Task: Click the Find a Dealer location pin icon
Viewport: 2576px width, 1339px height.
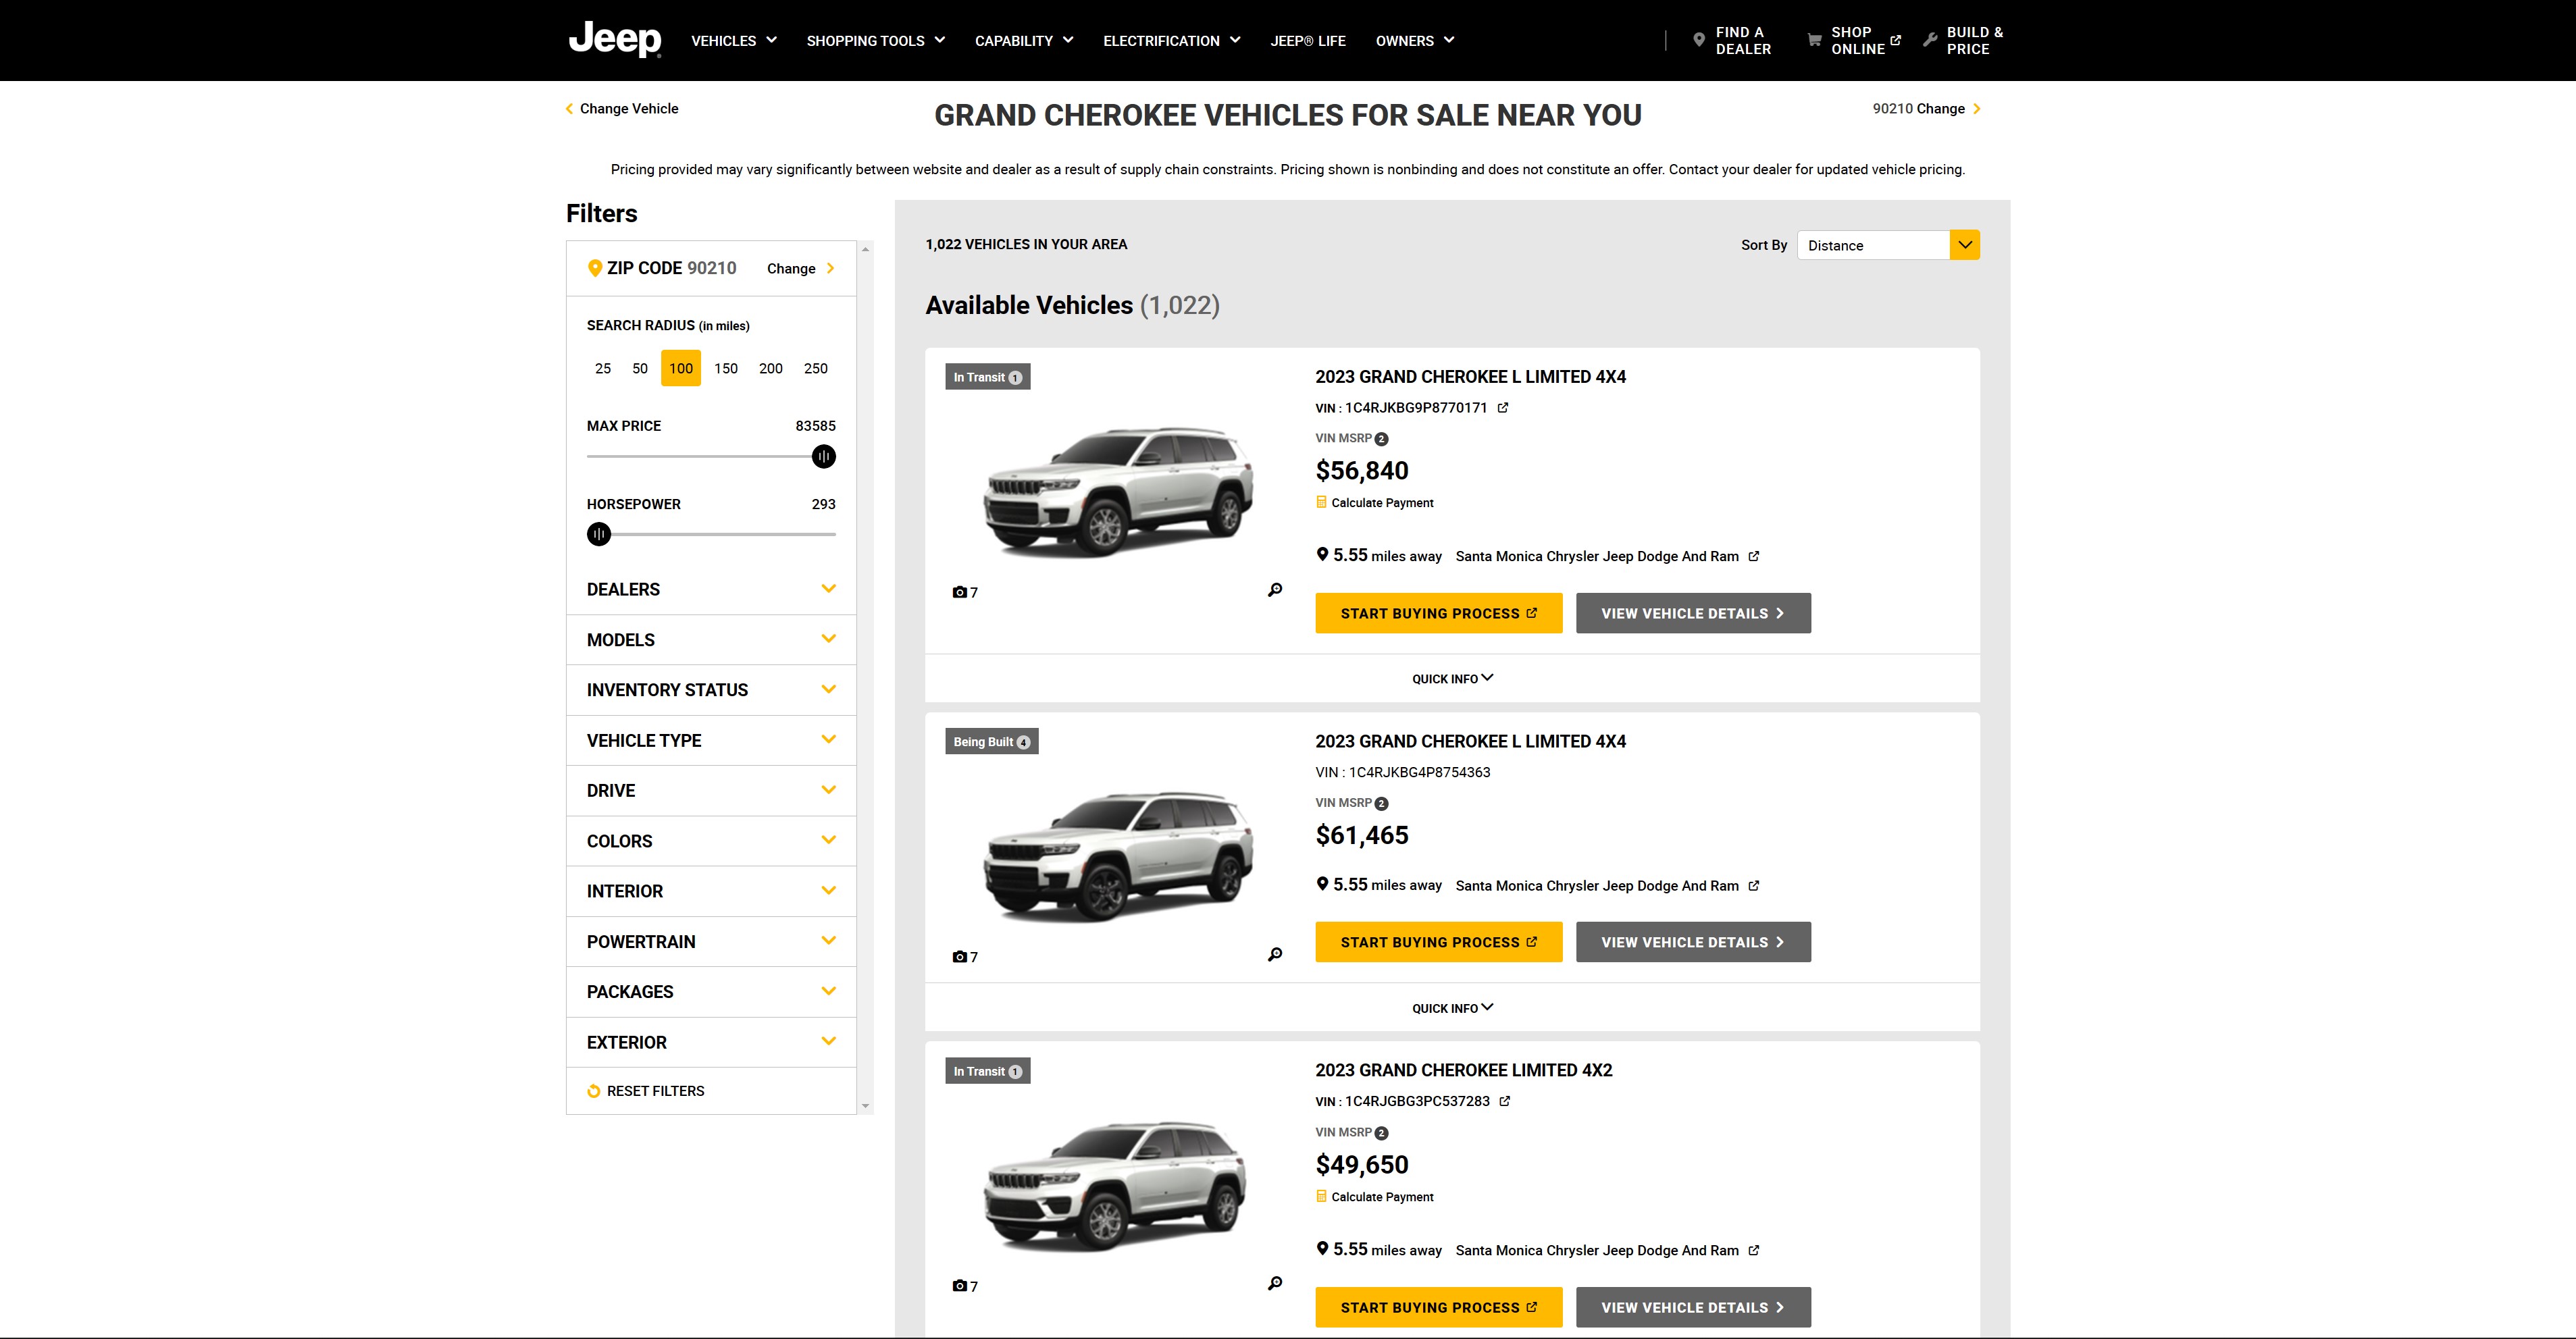Action: pyautogui.click(x=1698, y=40)
